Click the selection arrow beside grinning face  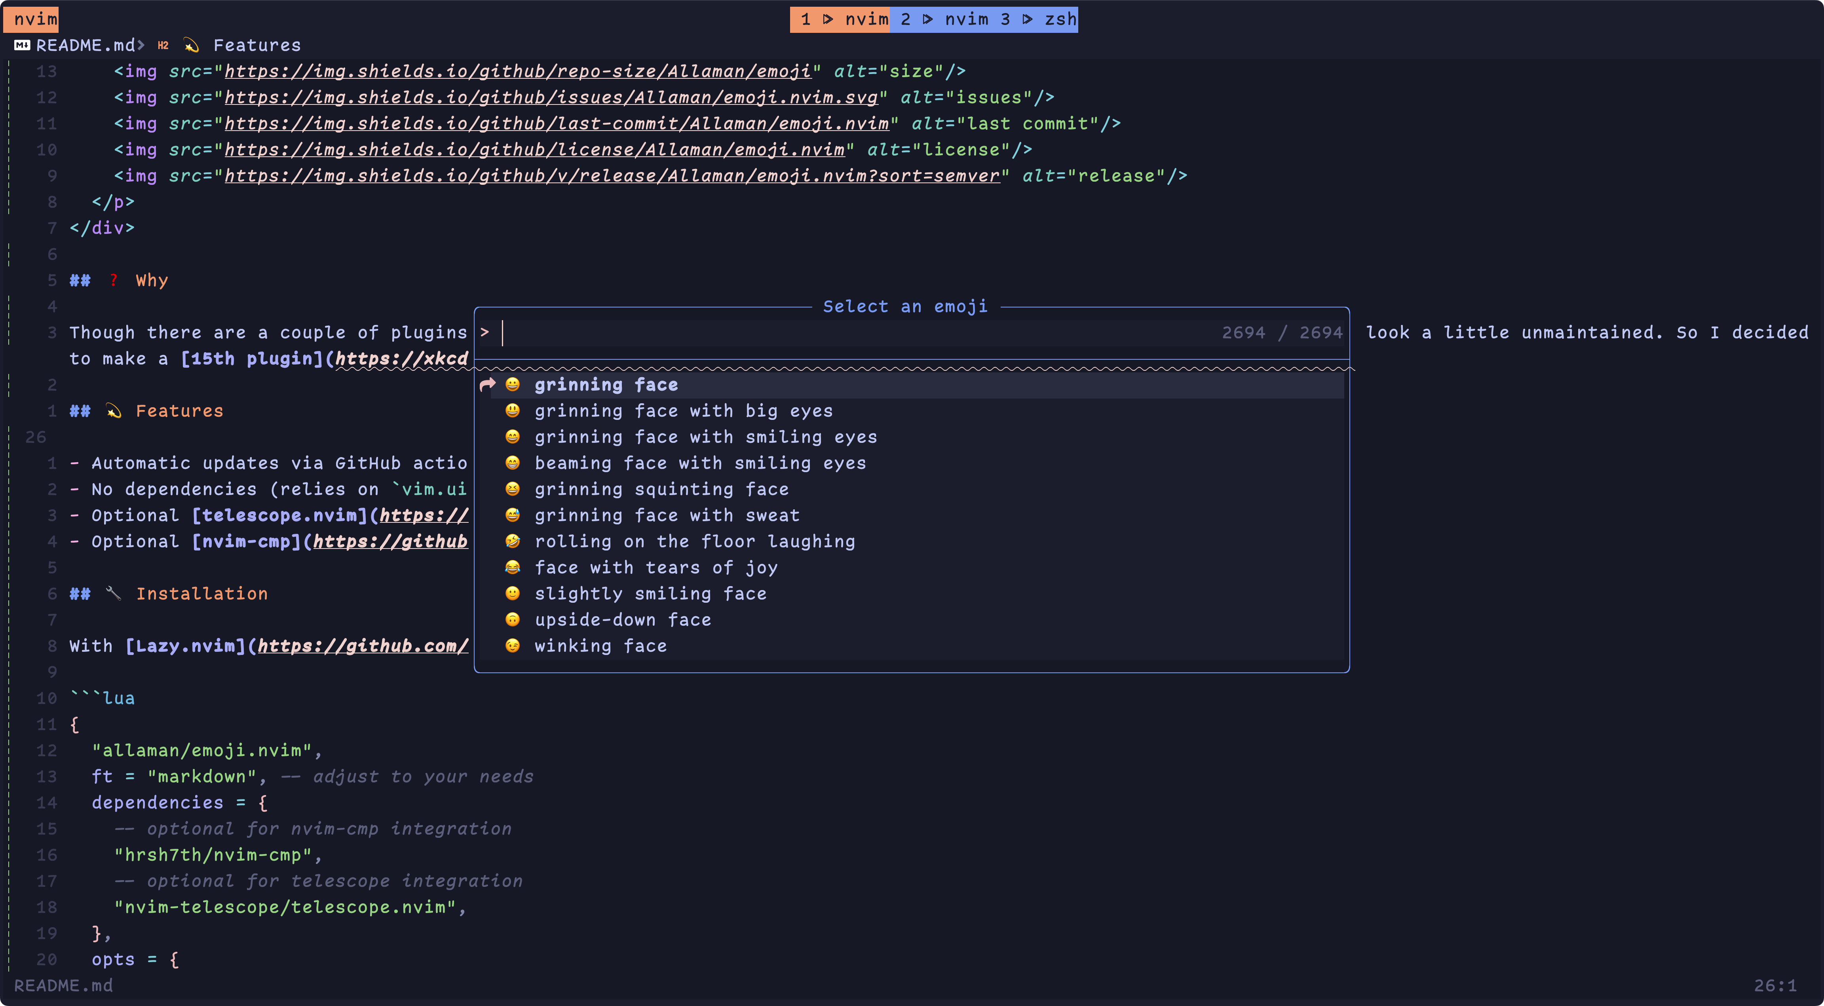tap(488, 384)
